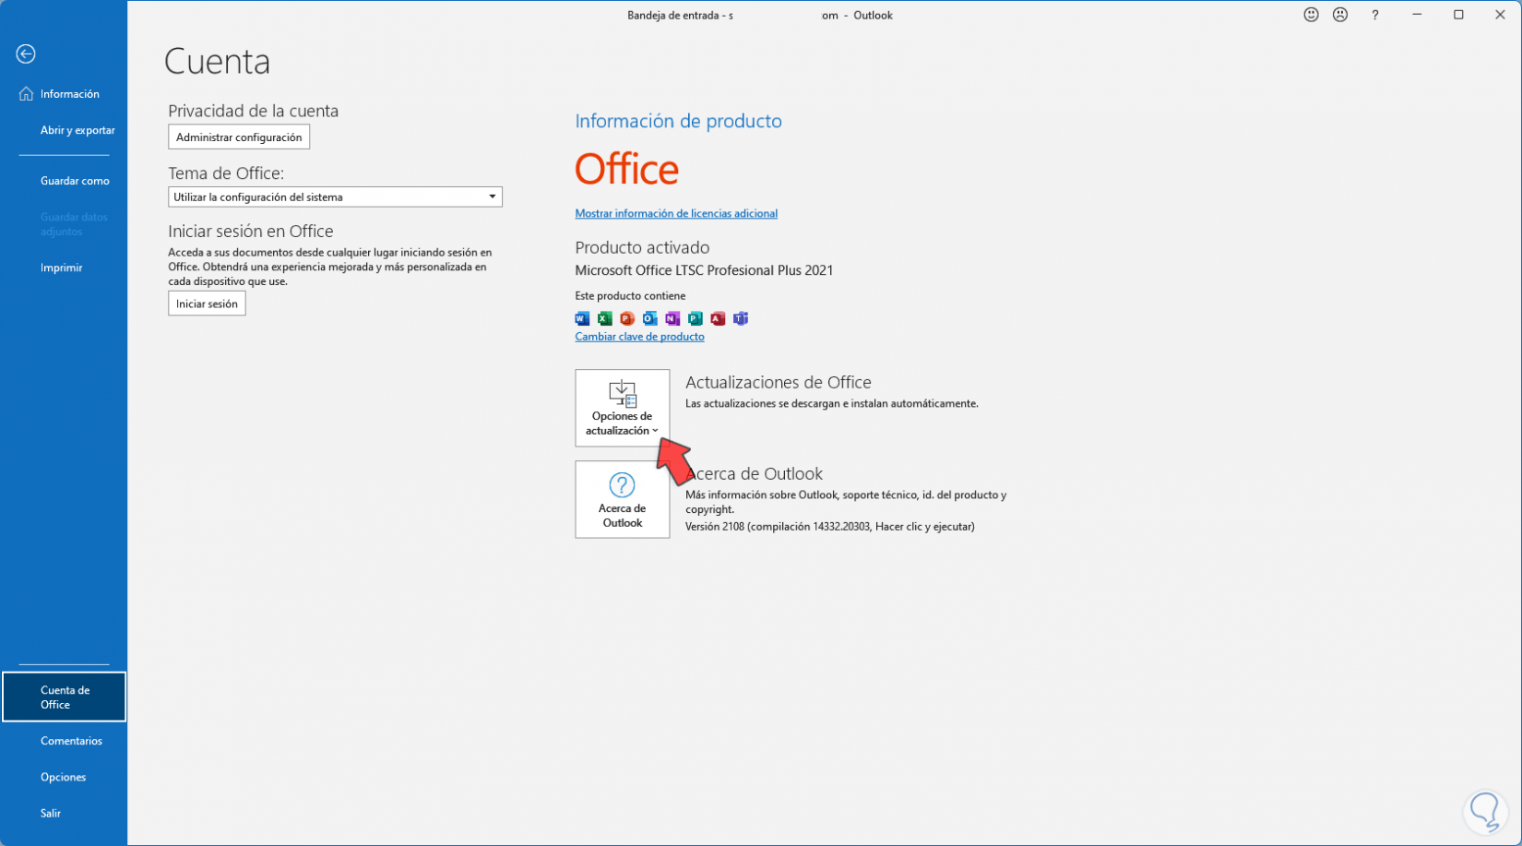The image size is (1522, 846).
Task: Click the Administrar configuración button
Action: click(239, 137)
